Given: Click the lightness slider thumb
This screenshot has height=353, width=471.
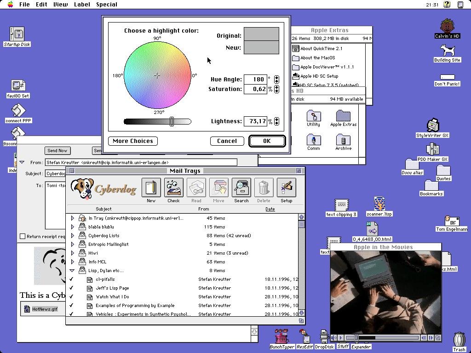Looking at the screenshot, I should [172, 121].
